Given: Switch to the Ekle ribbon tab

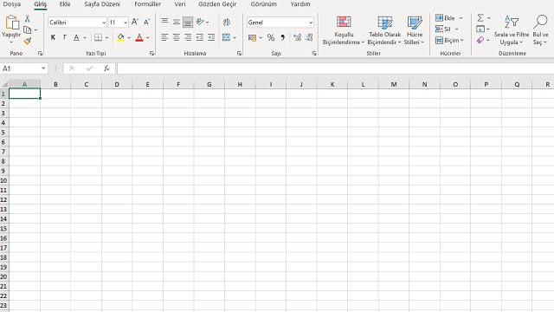Looking at the screenshot, I should pyautogui.click(x=65, y=4).
